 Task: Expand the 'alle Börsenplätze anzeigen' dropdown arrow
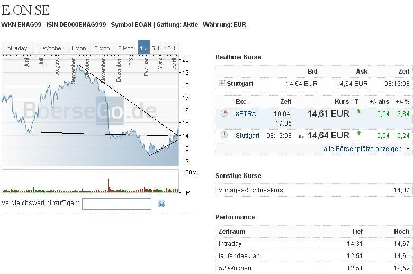408,149
